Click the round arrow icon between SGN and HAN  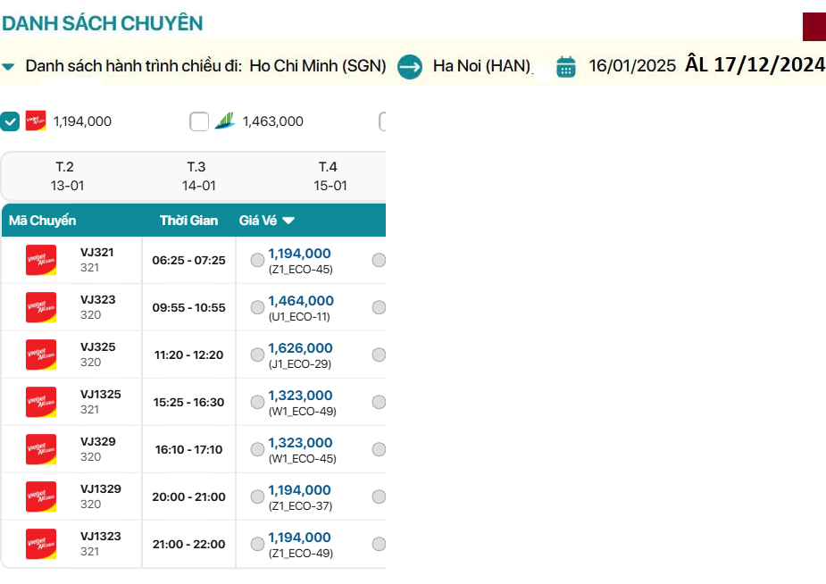[x=410, y=66]
